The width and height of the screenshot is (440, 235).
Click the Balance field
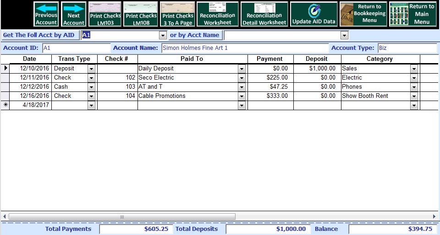[x=392, y=229]
